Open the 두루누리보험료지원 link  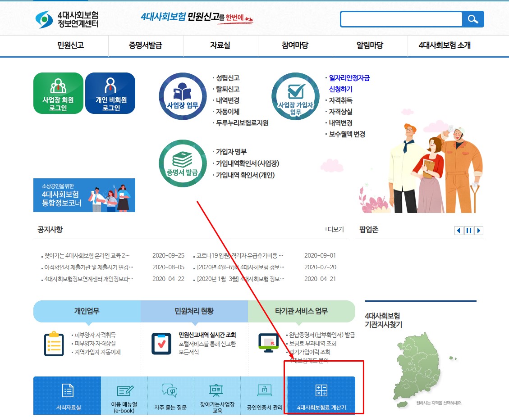[x=242, y=123]
